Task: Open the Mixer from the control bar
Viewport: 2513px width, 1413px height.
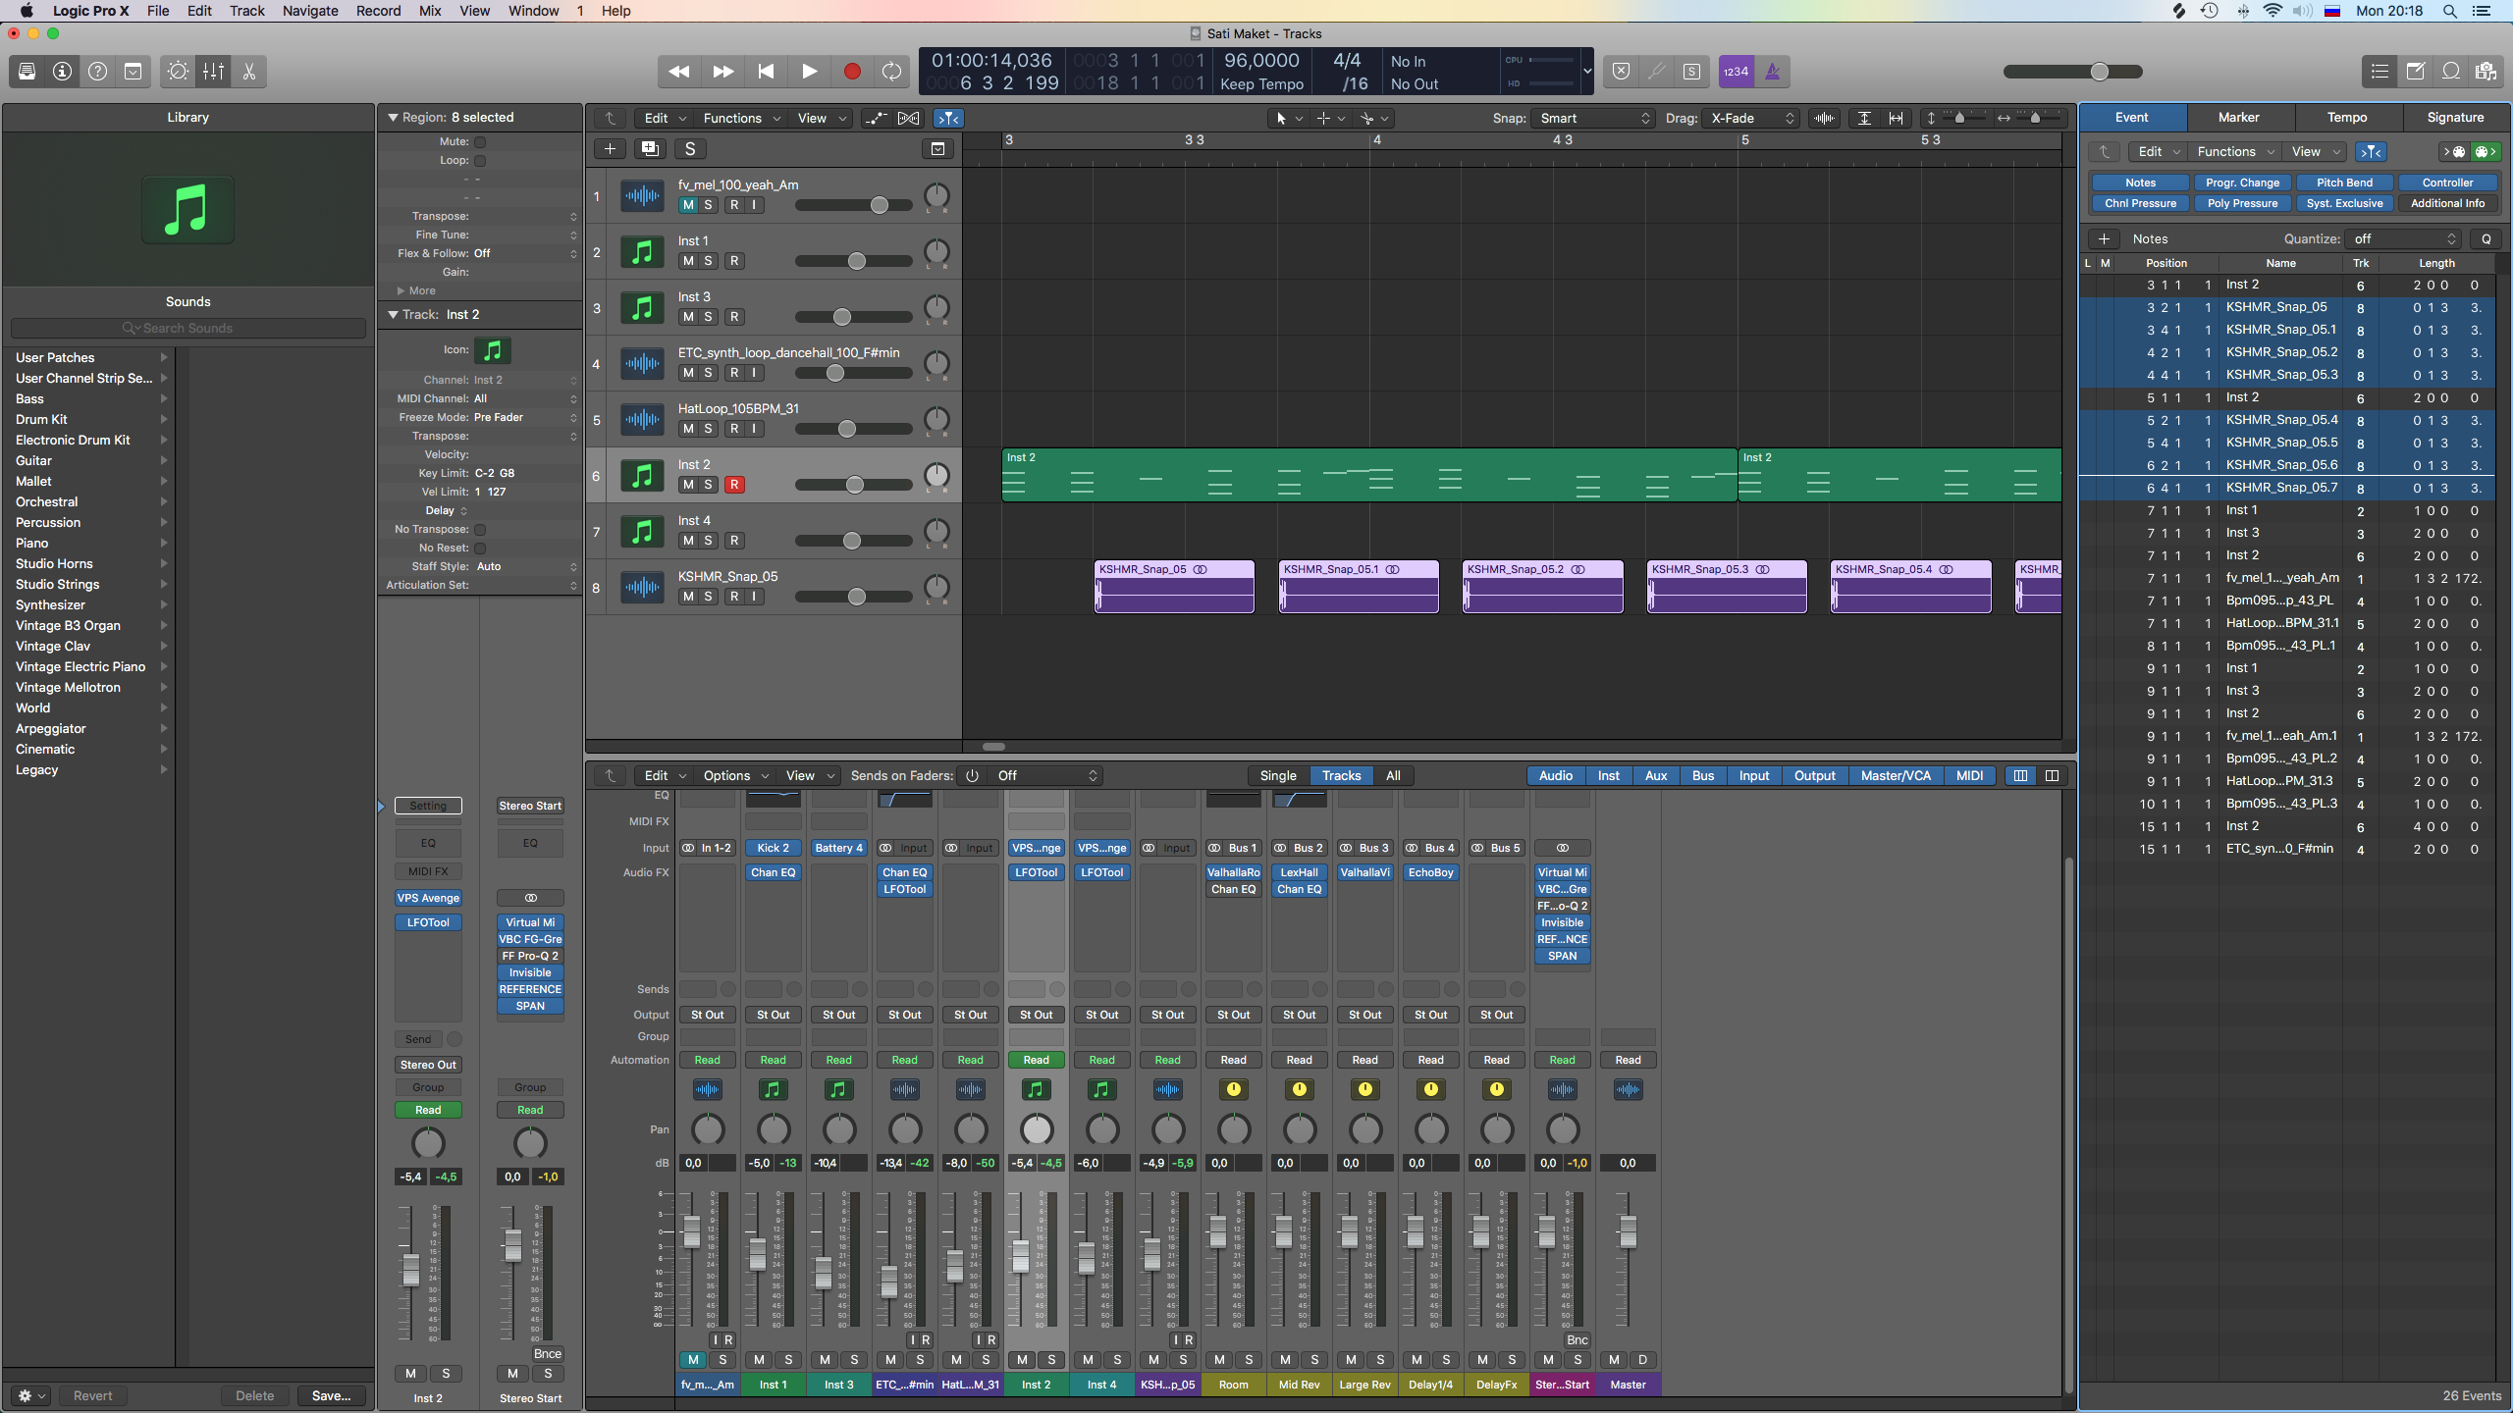Action: (x=213, y=72)
